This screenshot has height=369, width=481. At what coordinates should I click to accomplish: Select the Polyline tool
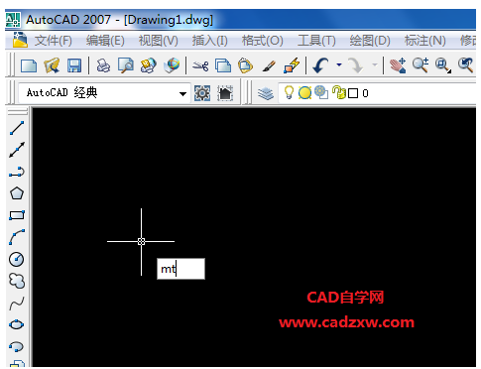[x=17, y=172]
